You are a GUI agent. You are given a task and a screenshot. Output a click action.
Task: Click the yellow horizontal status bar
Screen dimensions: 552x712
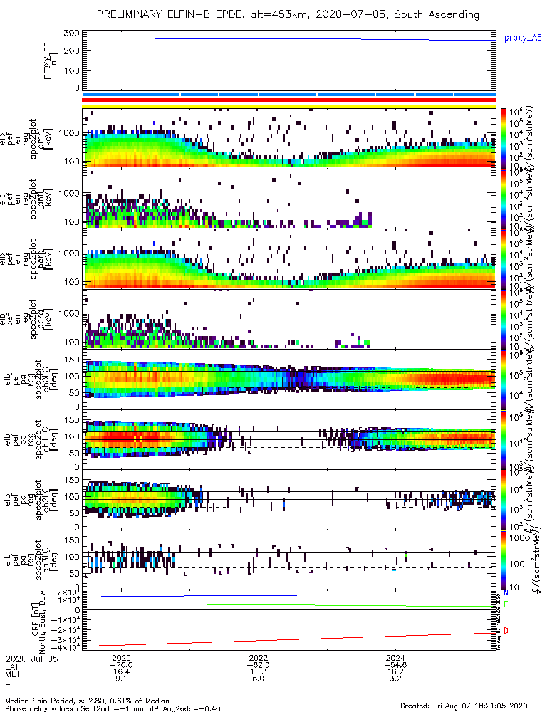(x=289, y=106)
